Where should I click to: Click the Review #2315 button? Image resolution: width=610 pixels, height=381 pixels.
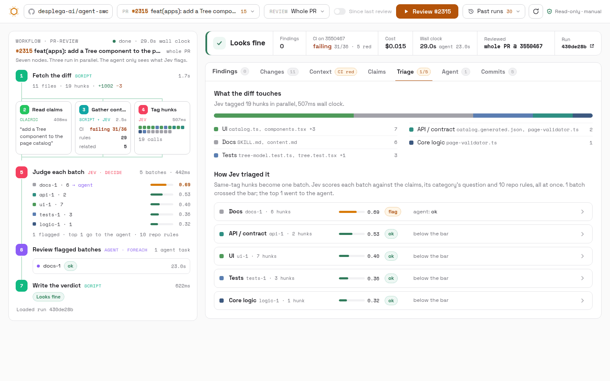coord(427,11)
